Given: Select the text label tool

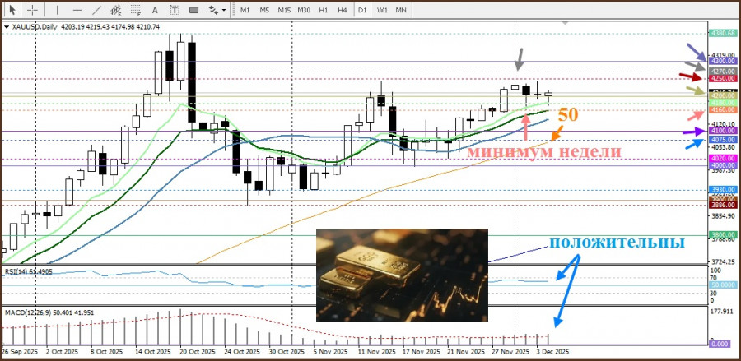Looking at the screenshot, I should pos(175,9).
